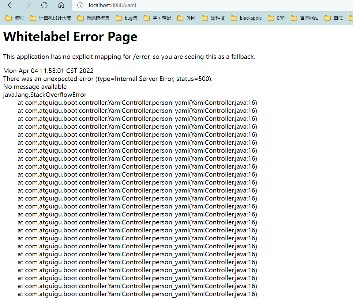
Task: Open the 微课模板集 bookmark folder
Action: pyautogui.click(x=93, y=18)
